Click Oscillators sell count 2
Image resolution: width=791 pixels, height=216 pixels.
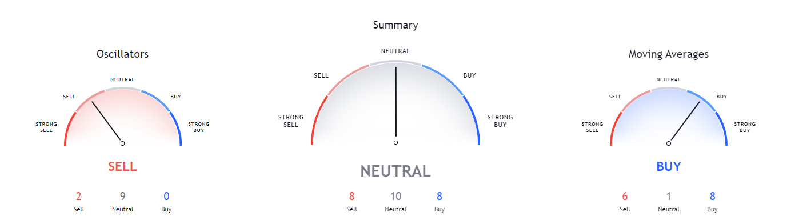[78, 197]
